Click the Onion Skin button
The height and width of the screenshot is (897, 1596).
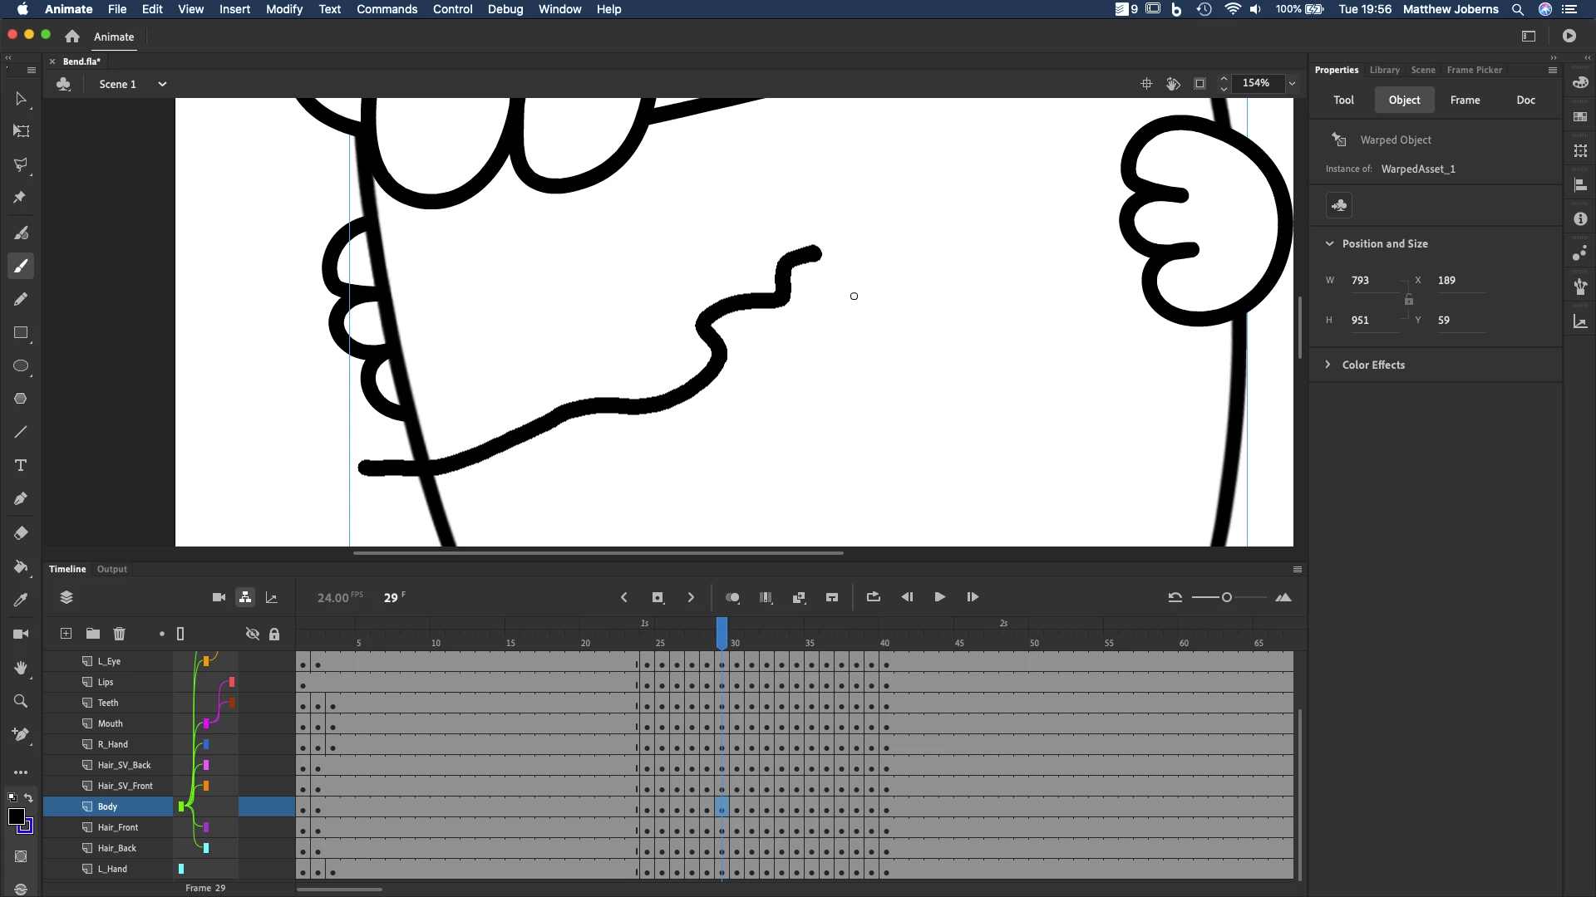coord(732,597)
